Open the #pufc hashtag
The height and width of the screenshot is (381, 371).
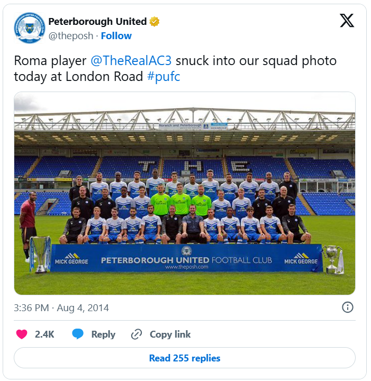[x=164, y=77]
